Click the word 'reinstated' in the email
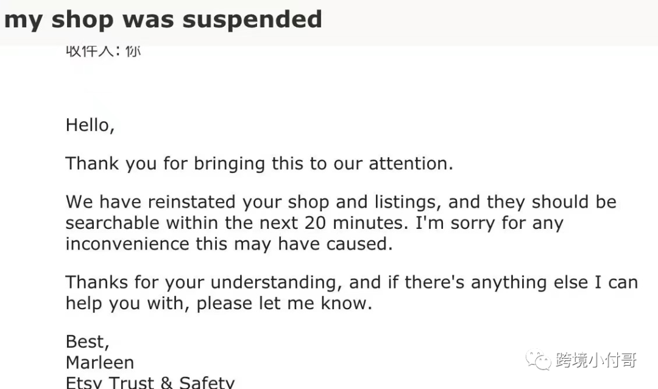 click(x=191, y=202)
